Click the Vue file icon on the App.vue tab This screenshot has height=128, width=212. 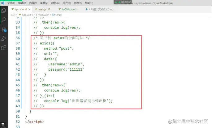pyautogui.click(x=13, y=9)
